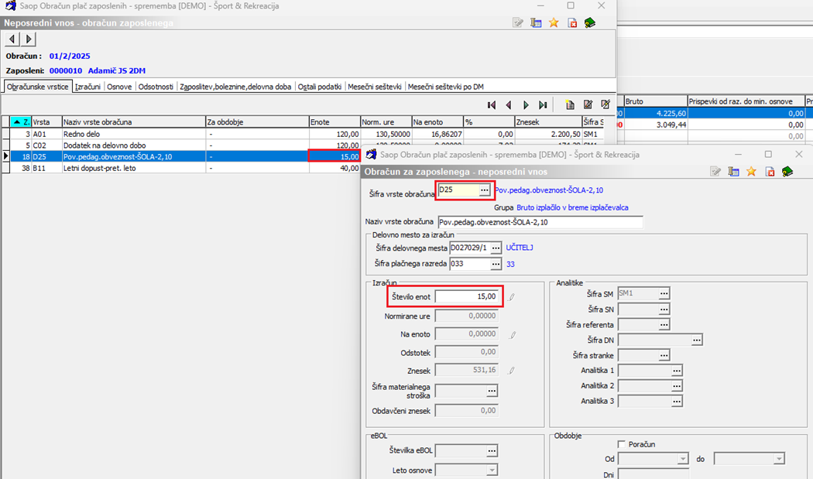Click the next employee arrow button
This screenshot has width=813, height=479.
(x=29, y=39)
